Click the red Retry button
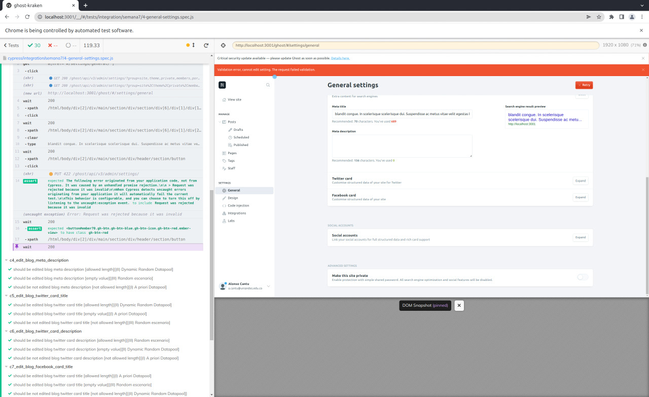The image size is (649, 397). point(584,85)
